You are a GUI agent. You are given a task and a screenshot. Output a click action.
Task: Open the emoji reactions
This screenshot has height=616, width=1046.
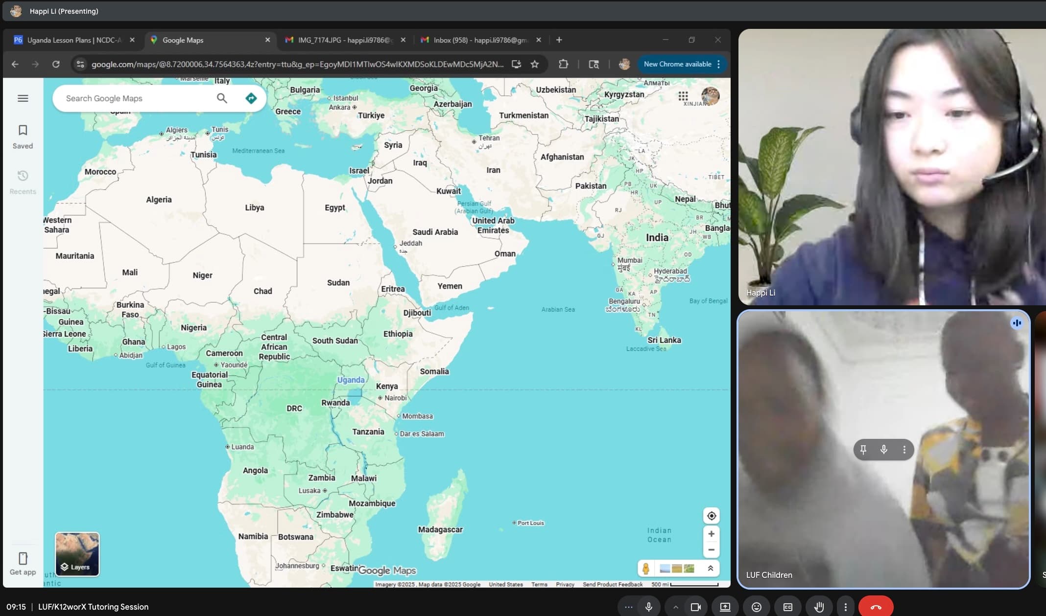(757, 607)
